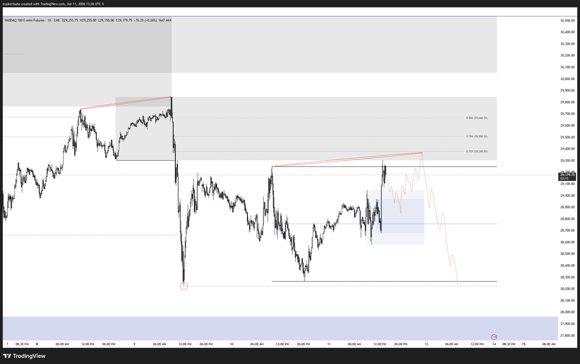Click the 28,000.00 price axis label
Screen dimensions: 580x364
pos(567,312)
